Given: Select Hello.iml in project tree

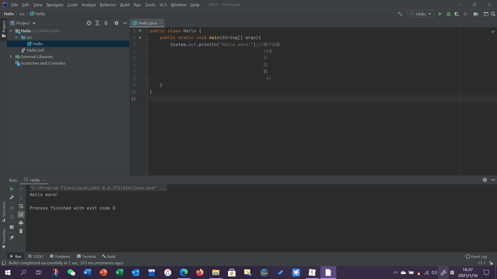Looking at the screenshot, I should pos(35,50).
